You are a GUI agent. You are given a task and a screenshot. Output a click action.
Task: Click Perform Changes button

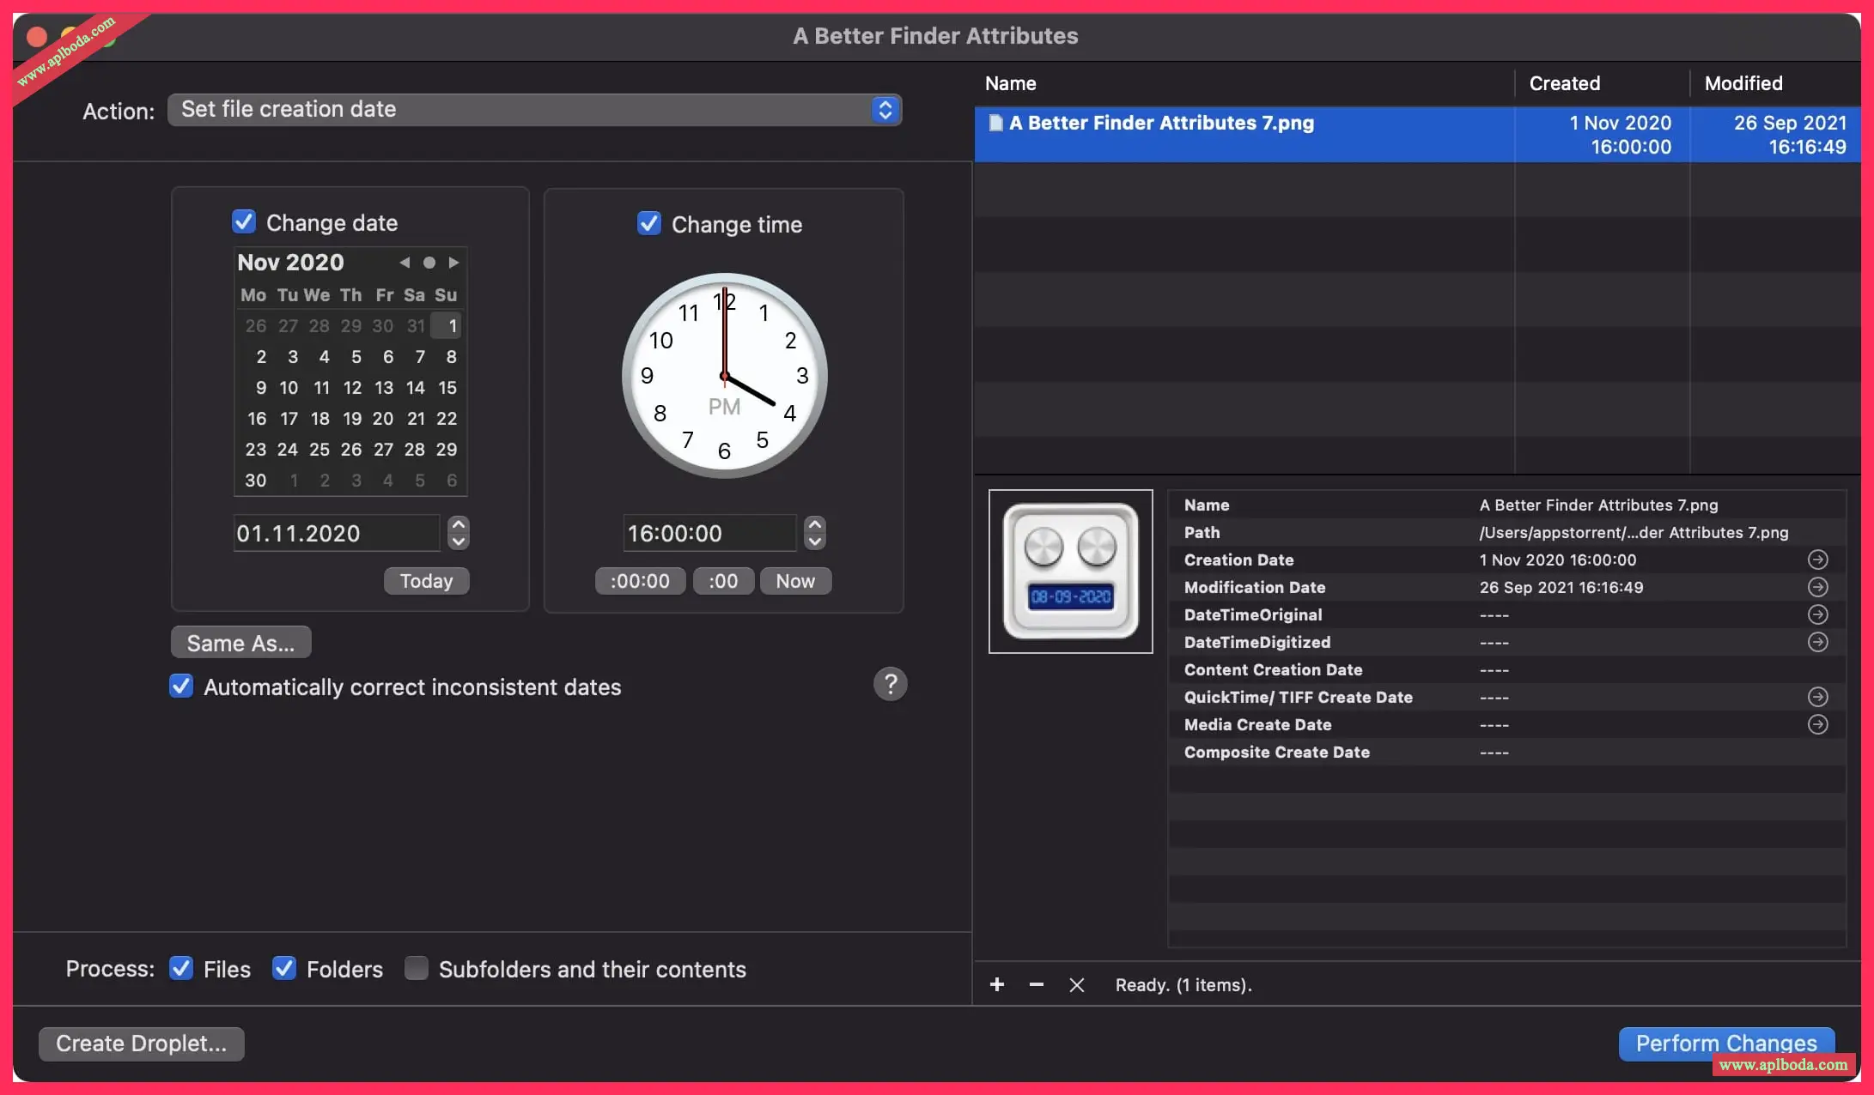(x=1726, y=1044)
